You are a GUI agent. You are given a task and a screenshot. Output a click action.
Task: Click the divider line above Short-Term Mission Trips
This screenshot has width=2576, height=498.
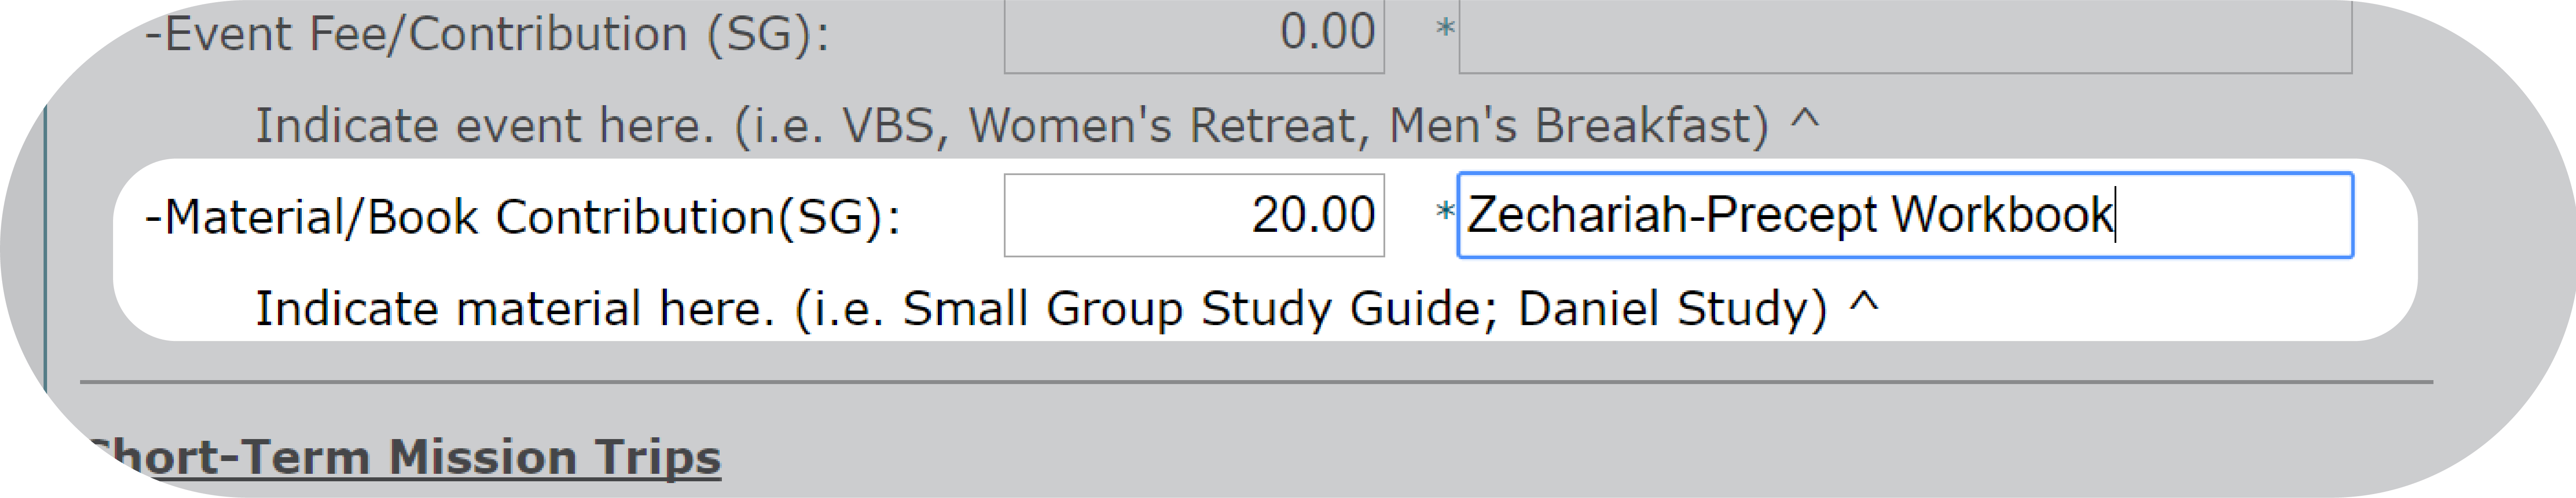point(1256,382)
